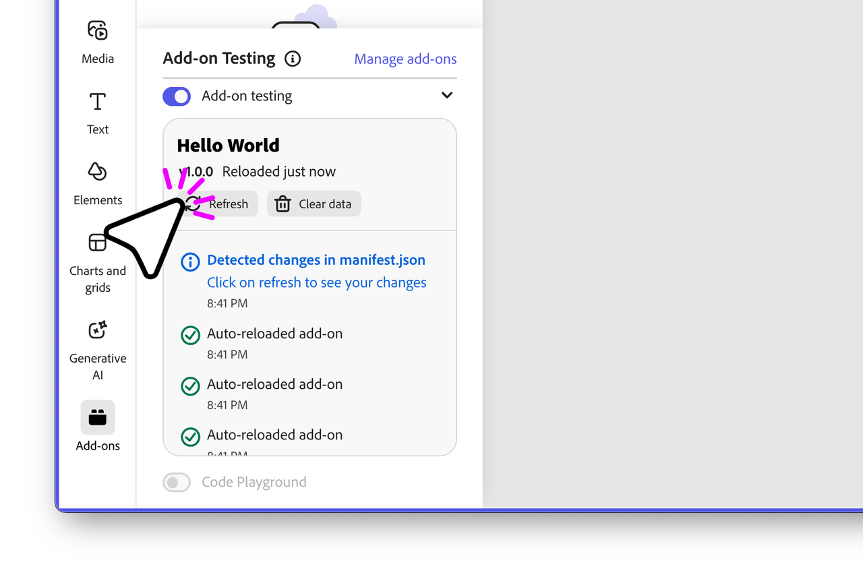Click the blue info icon for manifest.json

191,261
